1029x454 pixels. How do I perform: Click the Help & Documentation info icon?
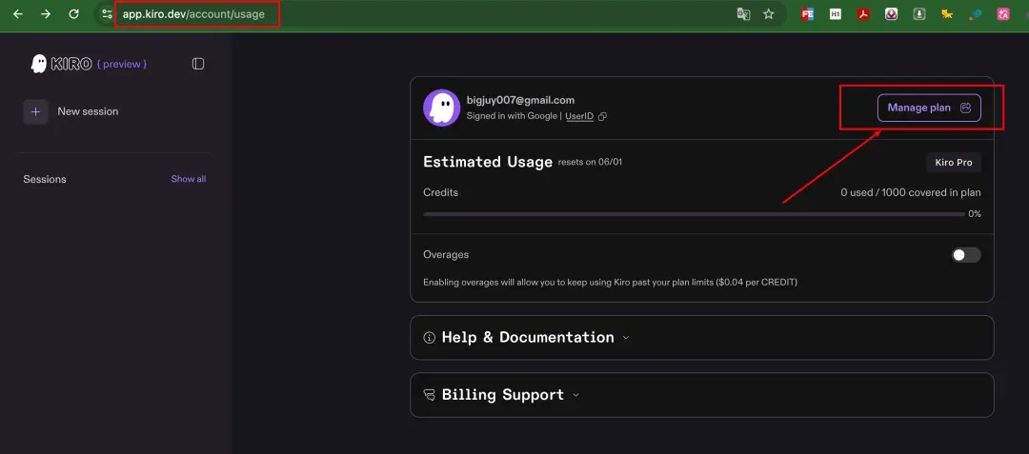(x=429, y=338)
